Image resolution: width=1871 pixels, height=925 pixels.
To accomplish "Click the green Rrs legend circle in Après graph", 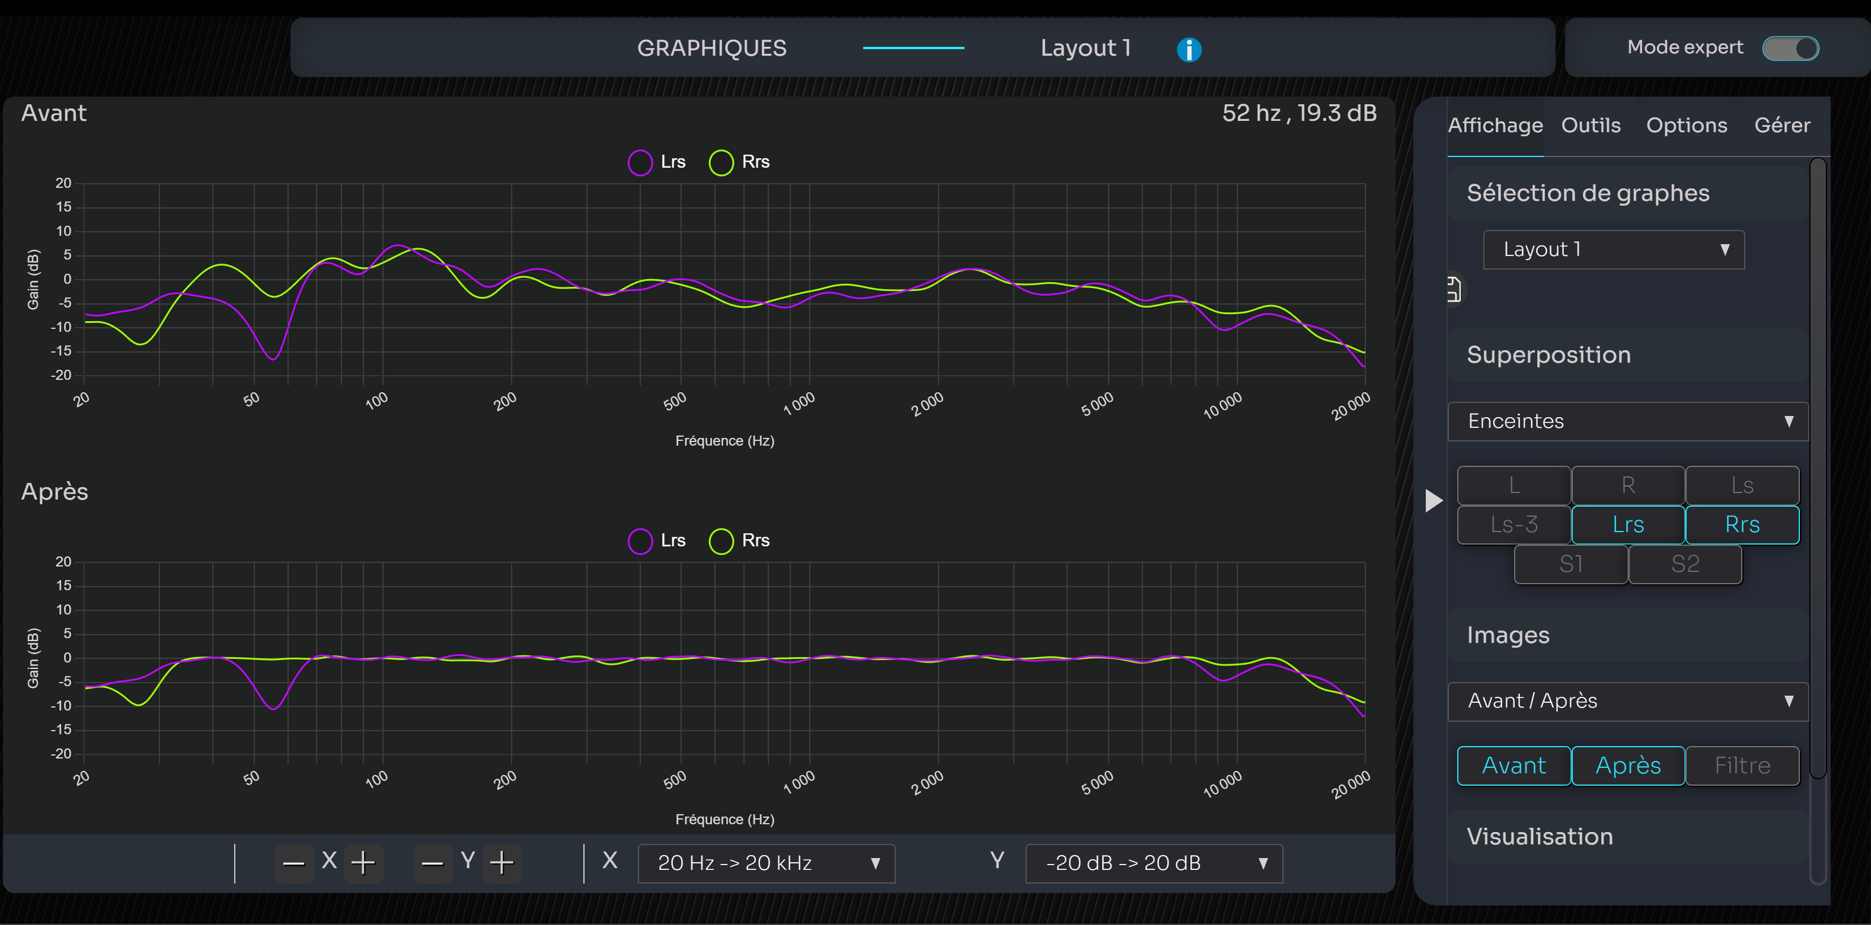I will pos(720,541).
